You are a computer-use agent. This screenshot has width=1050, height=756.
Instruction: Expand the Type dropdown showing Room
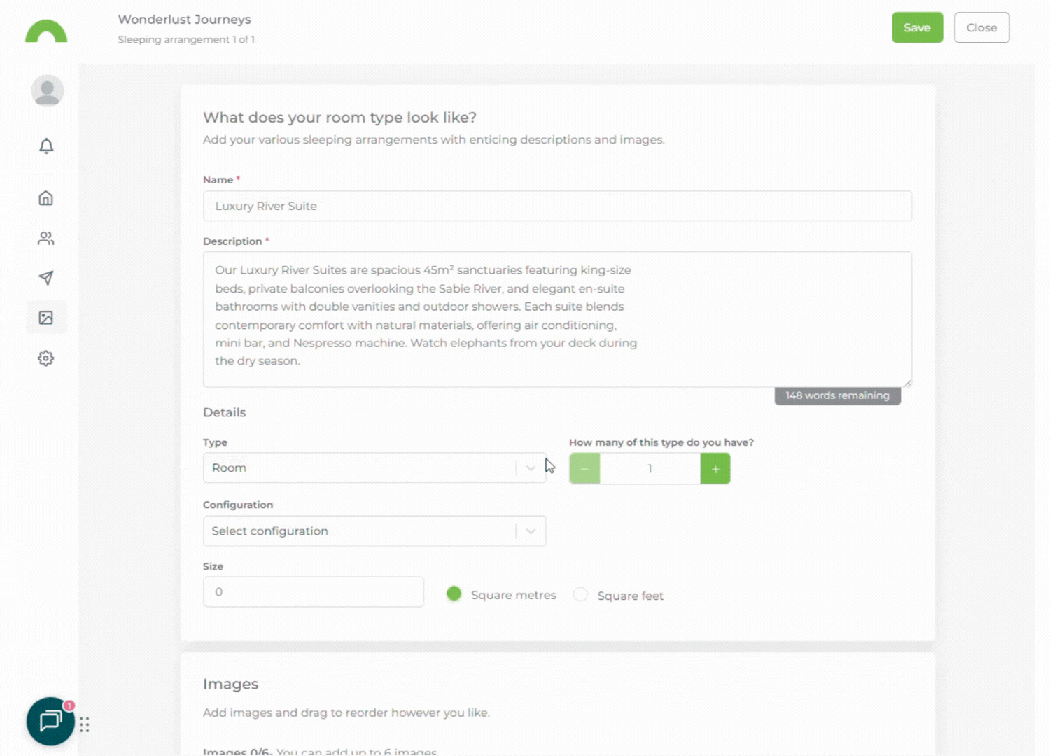[374, 468]
